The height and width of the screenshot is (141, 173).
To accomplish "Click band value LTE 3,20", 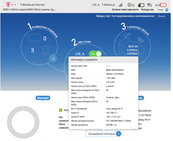I will tap(110, 82).
